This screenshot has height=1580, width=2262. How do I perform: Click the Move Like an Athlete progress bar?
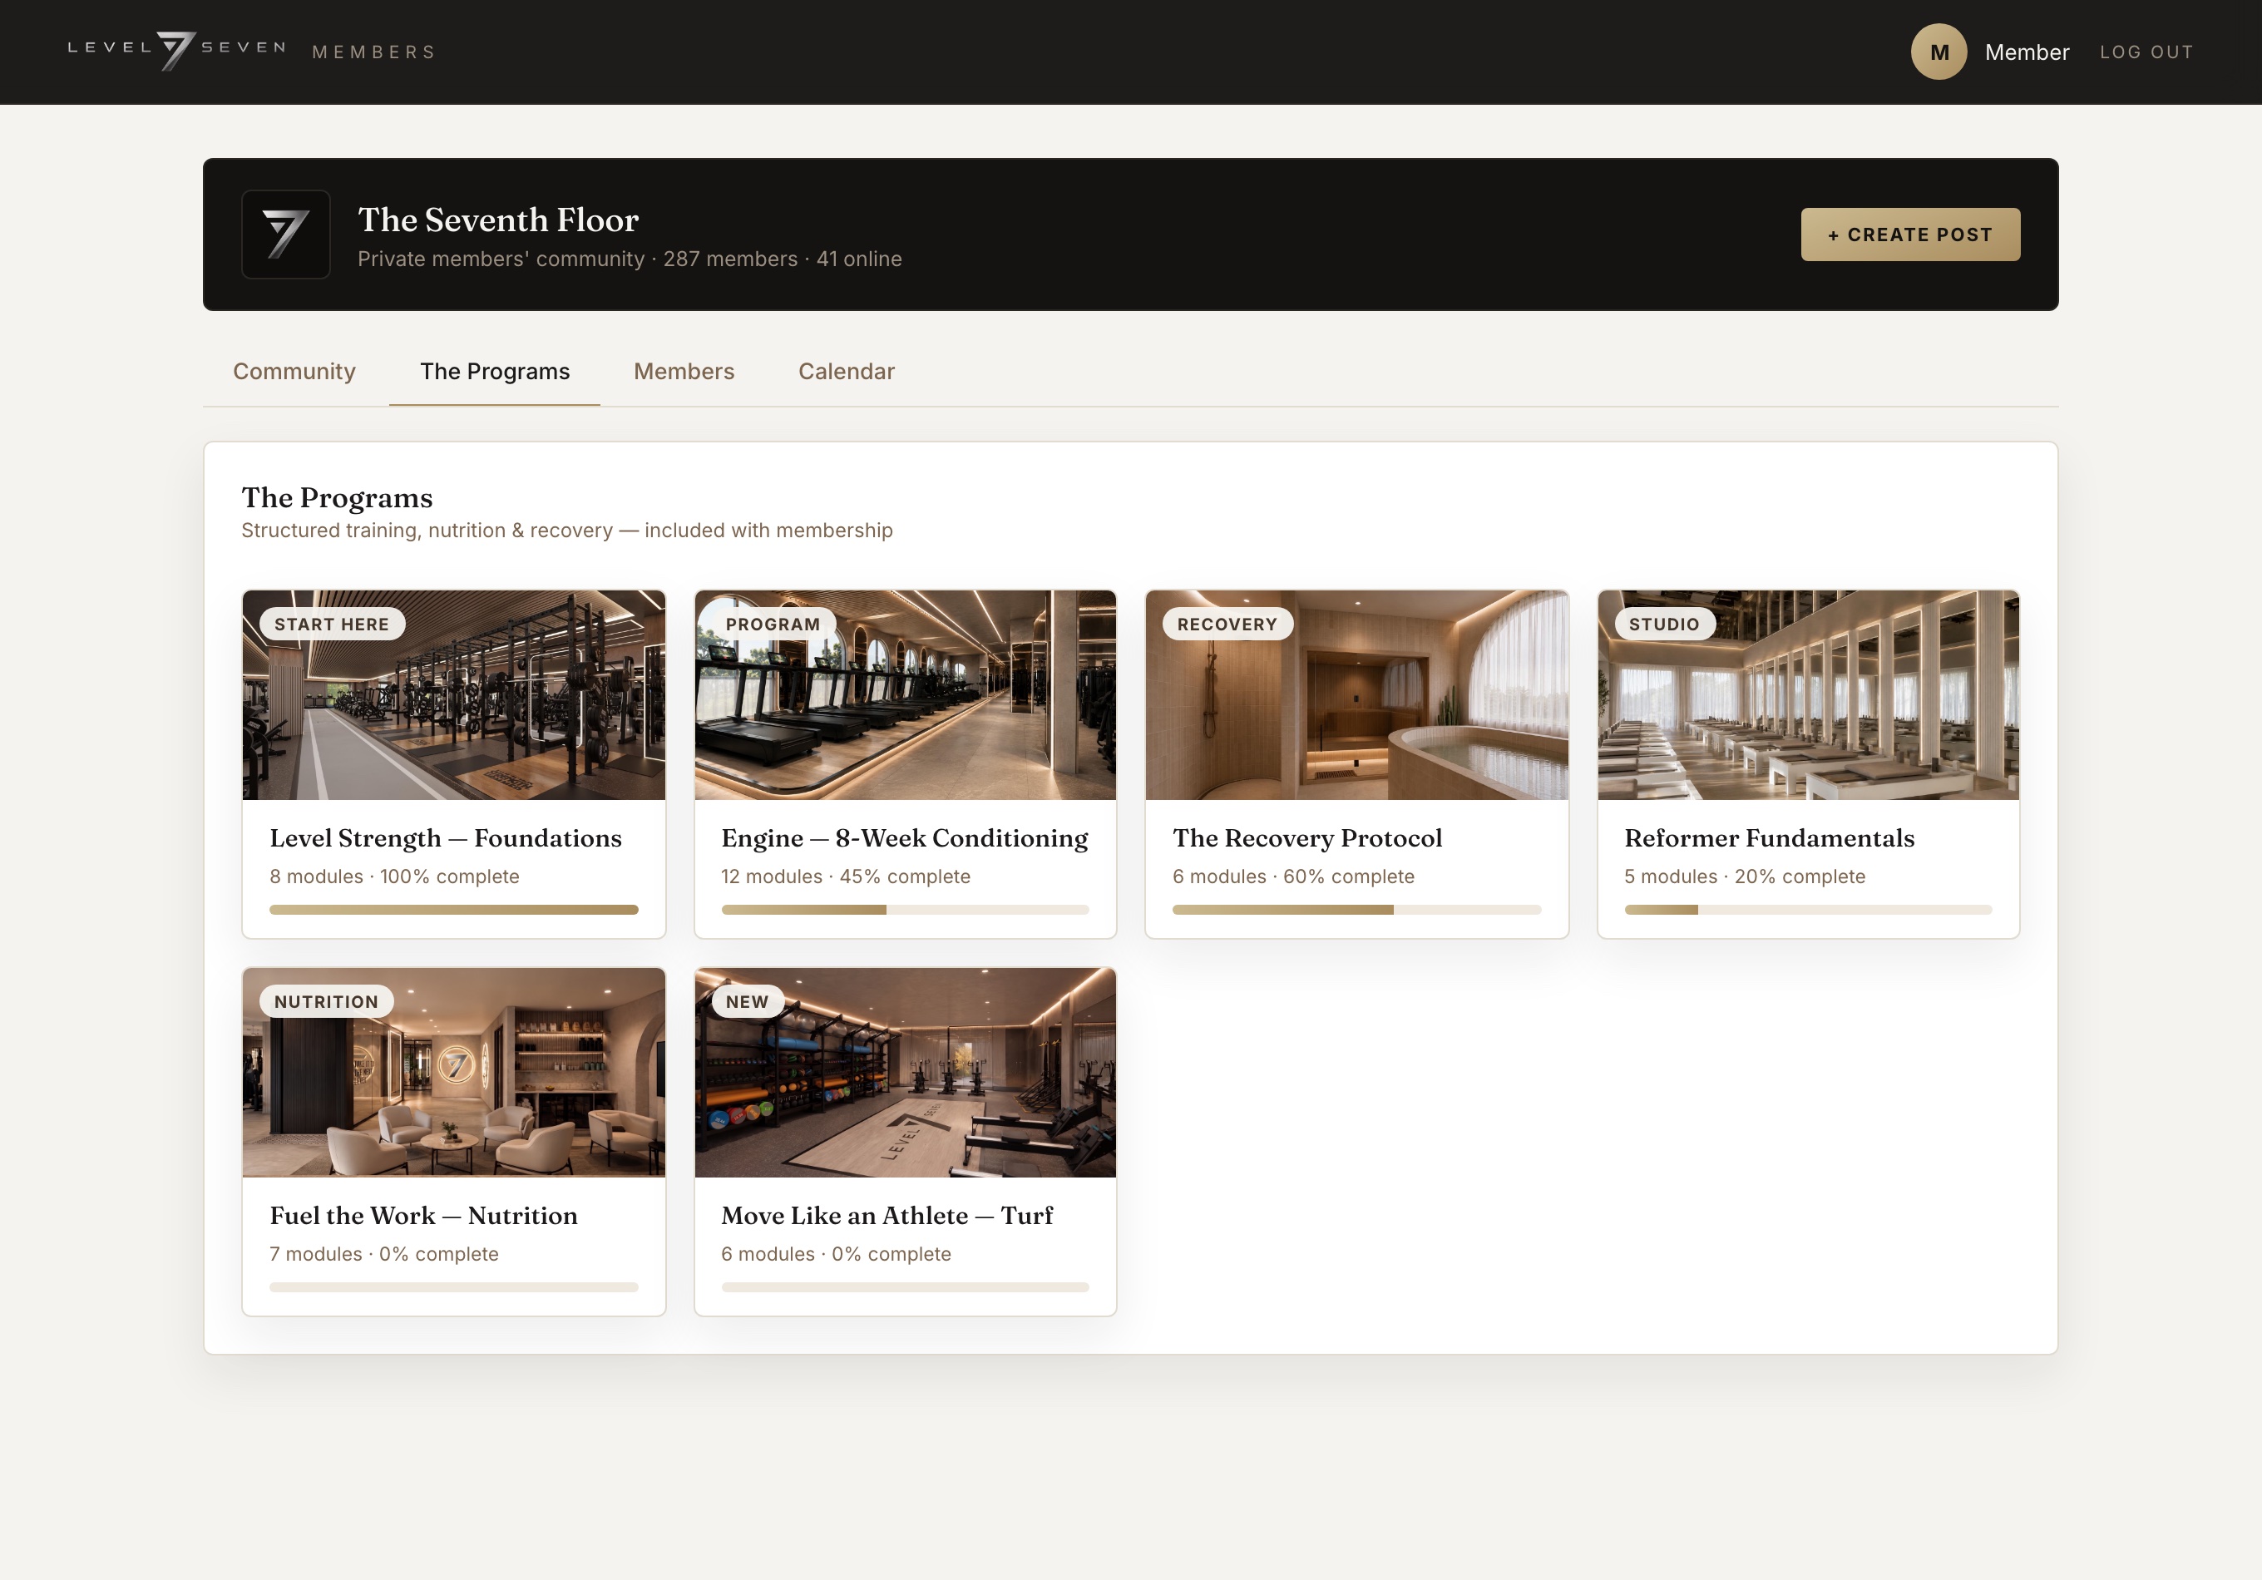[906, 1287]
